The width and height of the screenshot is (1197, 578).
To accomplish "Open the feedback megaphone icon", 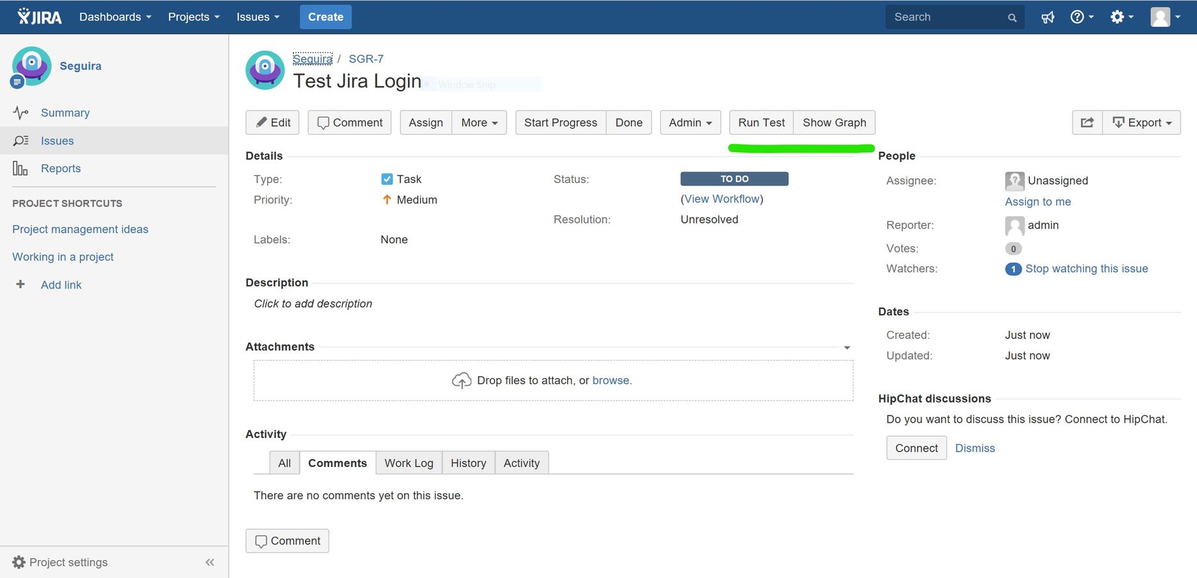I will [x=1048, y=17].
